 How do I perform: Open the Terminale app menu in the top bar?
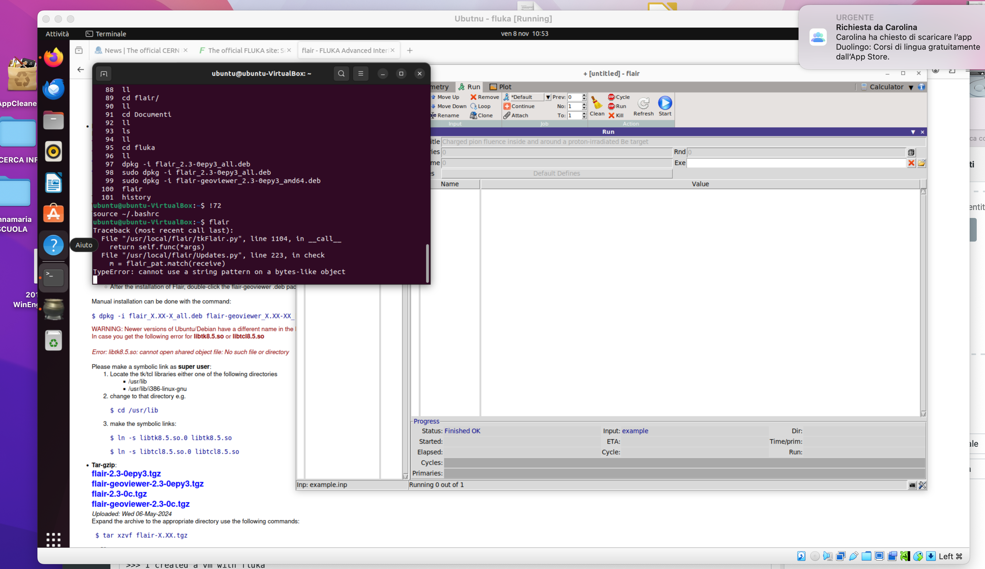106,34
